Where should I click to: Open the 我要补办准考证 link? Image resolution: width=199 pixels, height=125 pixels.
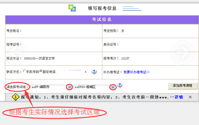137,72
